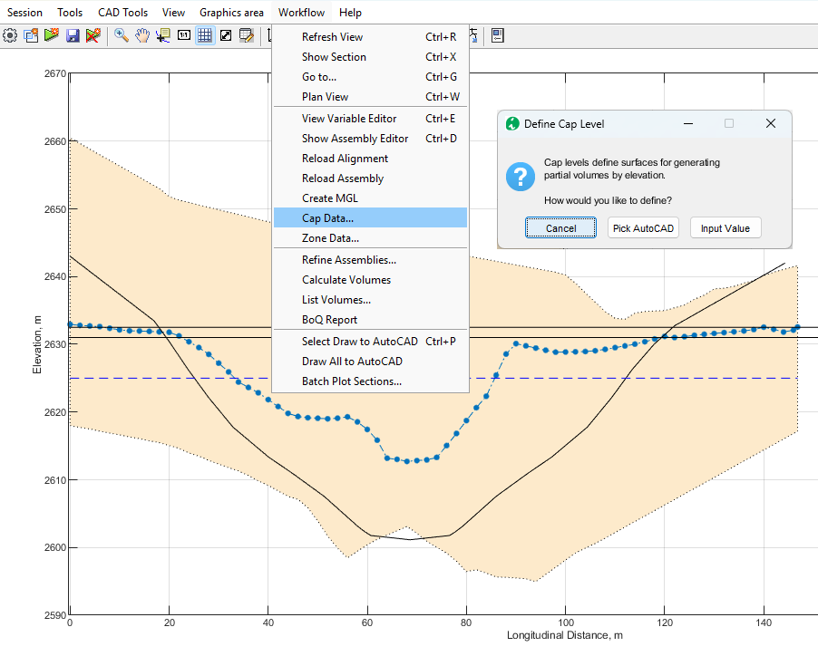Viewport: 818px width, 656px height.
Task: Toggle the grid display toolbar button
Action: (x=205, y=36)
